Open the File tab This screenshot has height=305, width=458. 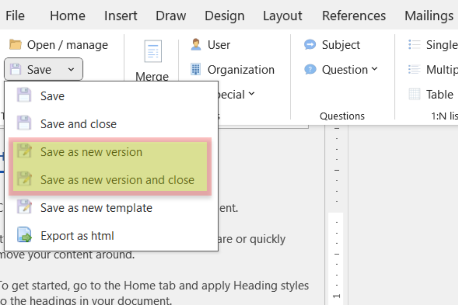(15, 16)
